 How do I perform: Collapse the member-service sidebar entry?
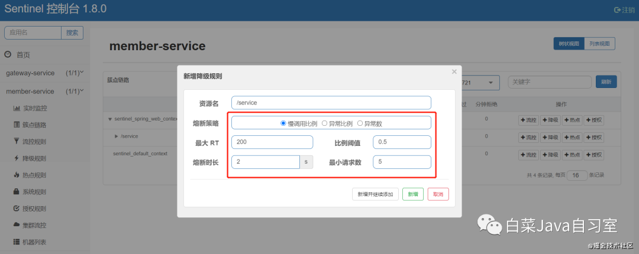pos(45,91)
